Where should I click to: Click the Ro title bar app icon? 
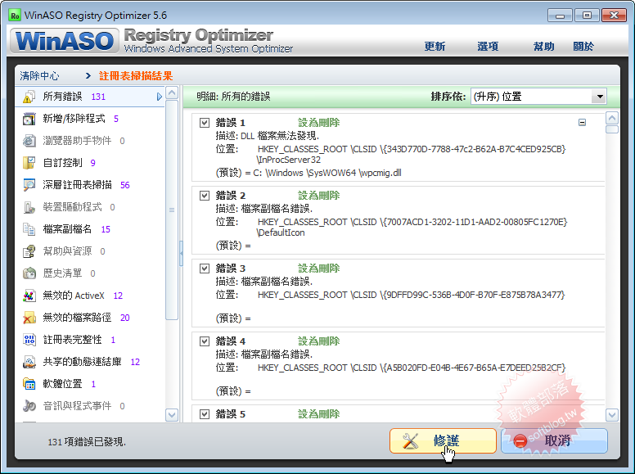coord(15,16)
